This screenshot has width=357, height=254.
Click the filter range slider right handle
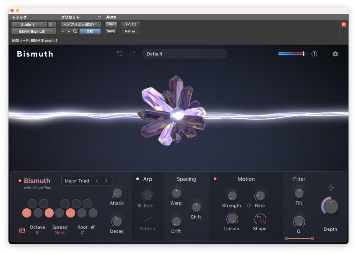pyautogui.click(x=312, y=238)
